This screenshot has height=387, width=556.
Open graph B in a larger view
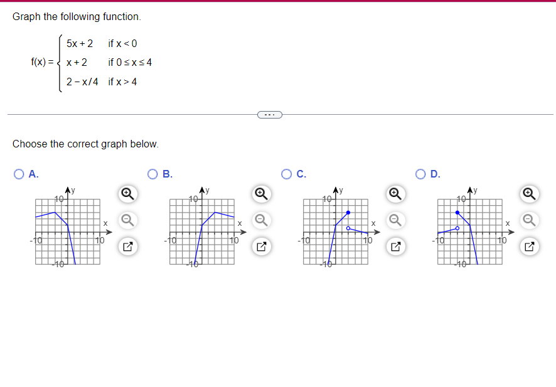click(261, 247)
